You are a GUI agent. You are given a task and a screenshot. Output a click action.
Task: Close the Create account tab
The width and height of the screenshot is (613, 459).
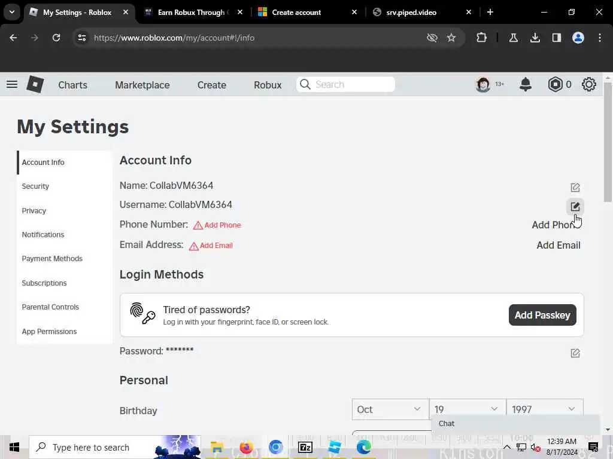coord(354,12)
